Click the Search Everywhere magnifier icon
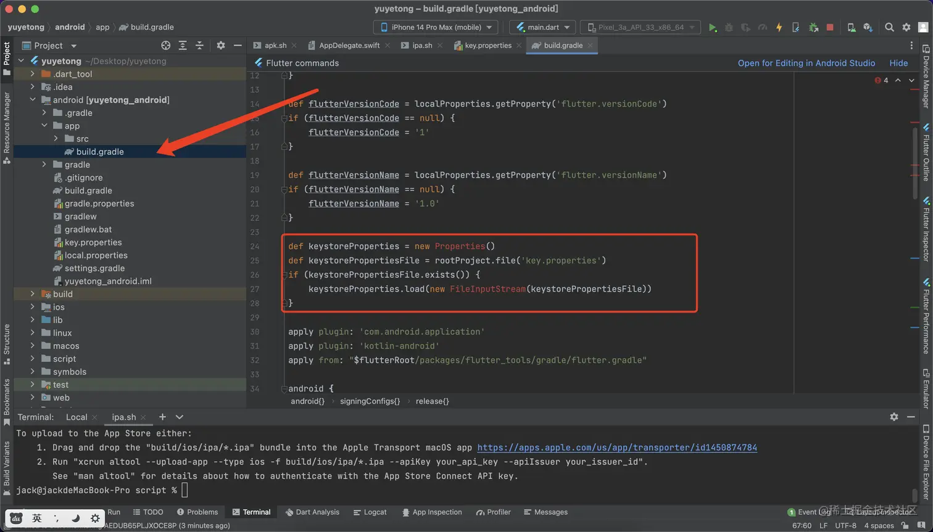Screen dimensions: 933x532 pos(889,27)
